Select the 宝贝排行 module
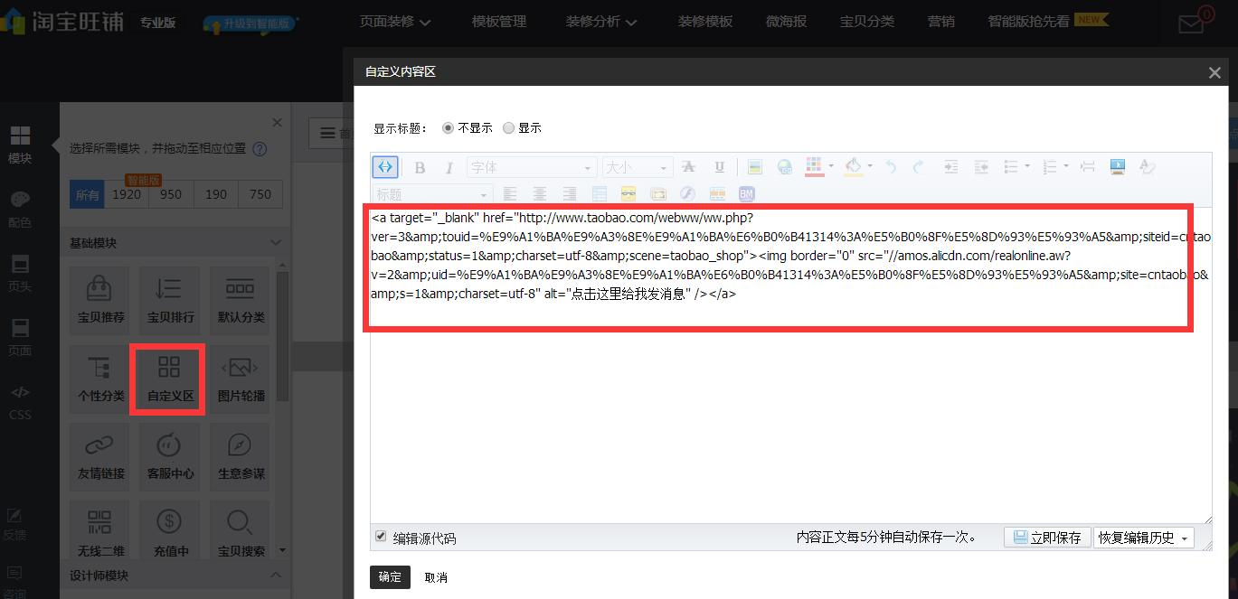This screenshot has height=599, width=1238. pos(170,301)
